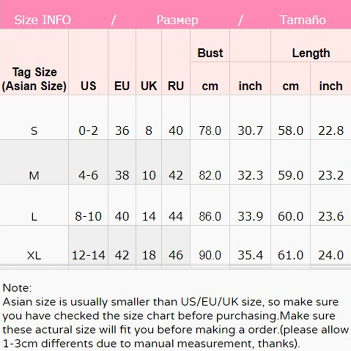Click the 35.4 bust inch value
This screenshot has height=351, width=351.
[x=250, y=255]
